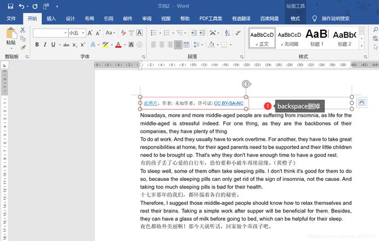Clear all formatting with the eraser icon
The width and height of the screenshot is (379, 241).
pos(123,33)
